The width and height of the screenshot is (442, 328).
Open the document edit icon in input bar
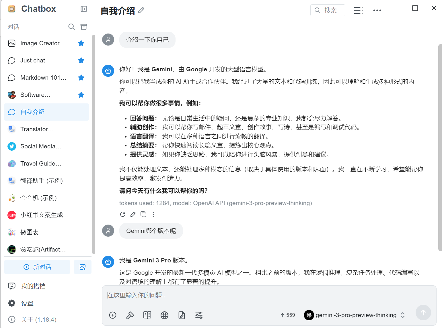click(x=182, y=315)
